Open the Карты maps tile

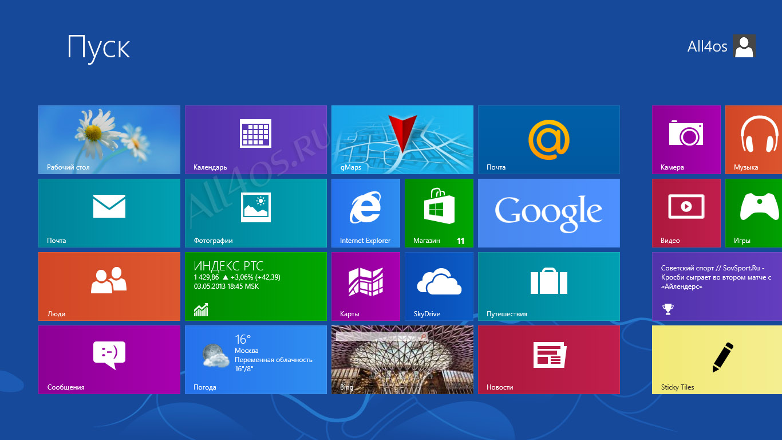click(366, 286)
